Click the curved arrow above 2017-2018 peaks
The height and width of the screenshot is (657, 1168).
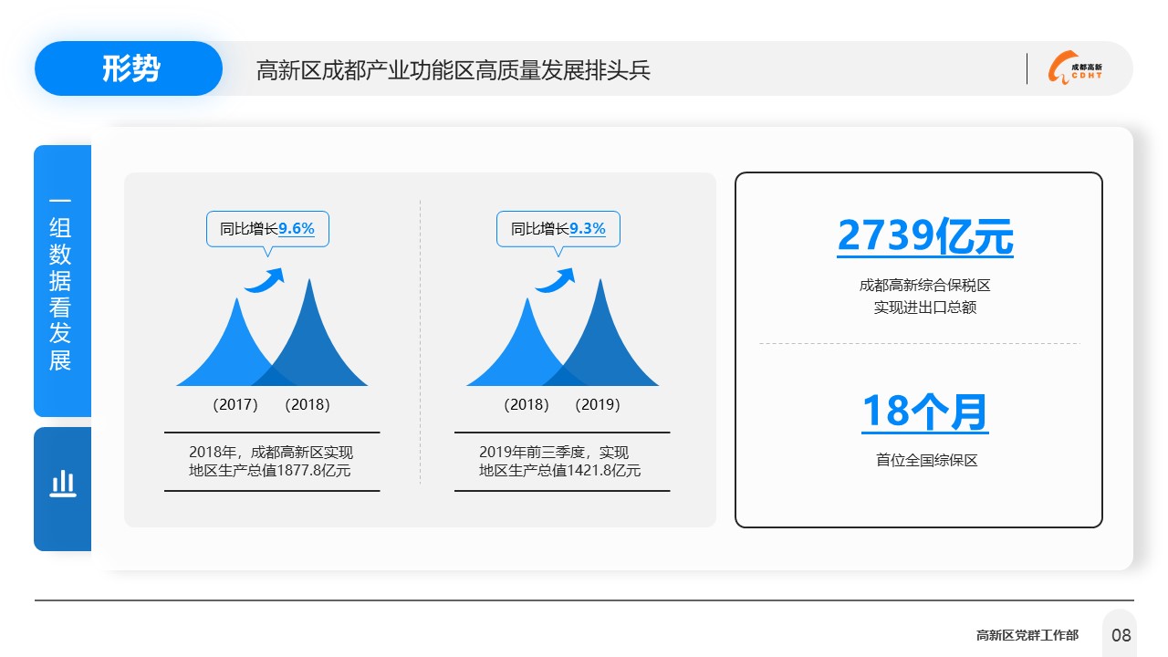point(265,279)
